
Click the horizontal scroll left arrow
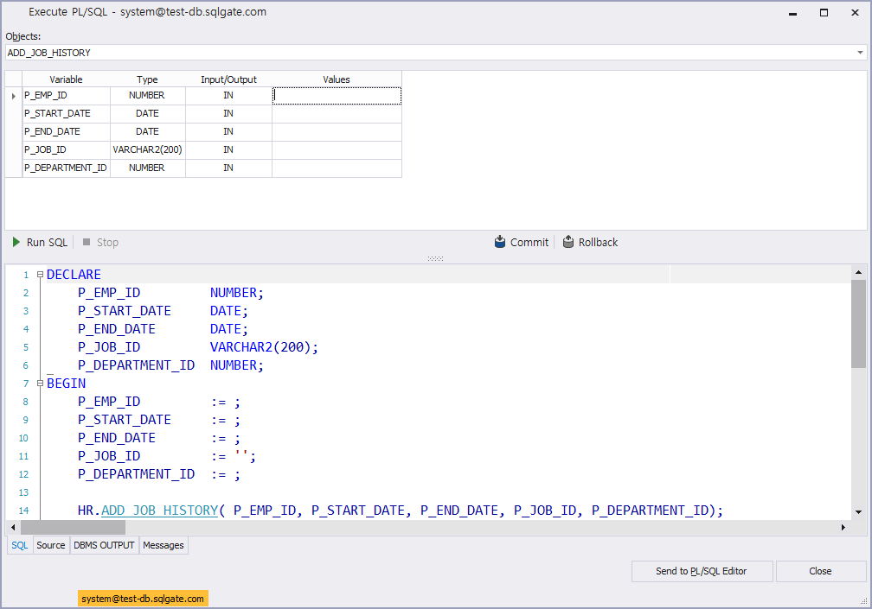tap(13, 527)
